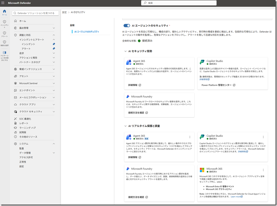Click the システム gear icon

15,144
